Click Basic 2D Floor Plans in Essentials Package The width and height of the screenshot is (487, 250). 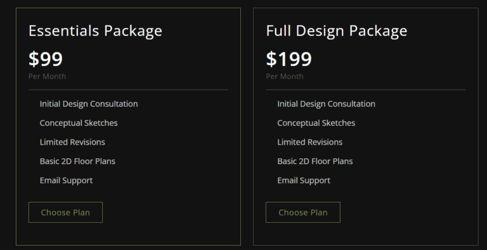pyautogui.click(x=77, y=161)
